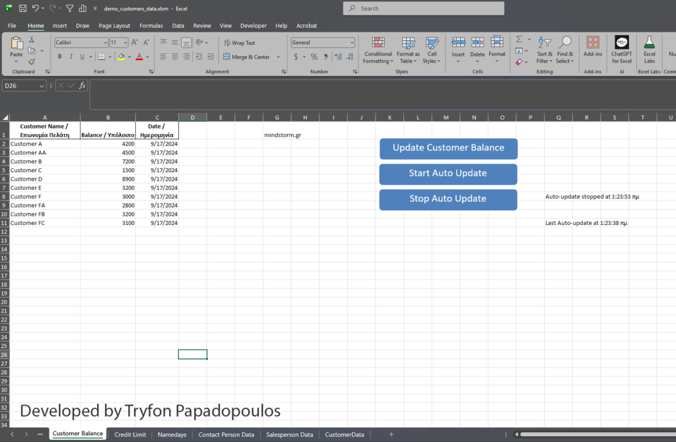Click the Increase Decimal icon

[x=338, y=57]
